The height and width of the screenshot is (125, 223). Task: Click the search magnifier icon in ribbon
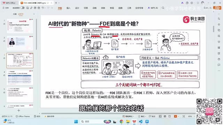pos(163,8)
